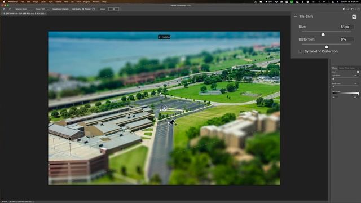The image size is (361, 203).
Task: Click the Cancel button
Action: (103, 9)
